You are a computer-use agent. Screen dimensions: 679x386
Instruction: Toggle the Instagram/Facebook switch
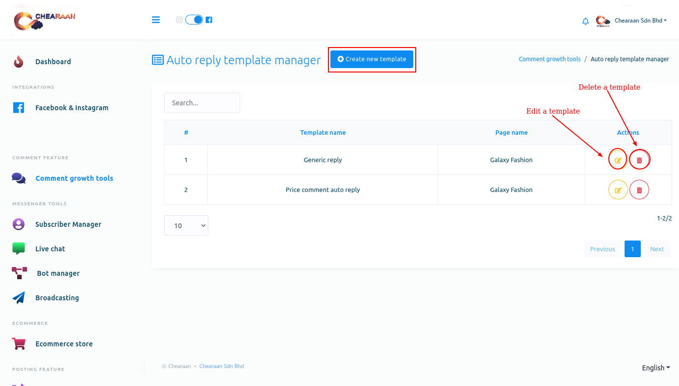[x=194, y=20]
